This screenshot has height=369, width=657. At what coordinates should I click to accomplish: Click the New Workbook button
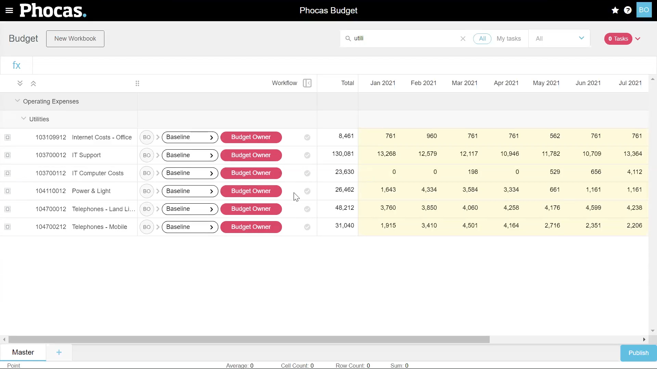click(x=75, y=39)
